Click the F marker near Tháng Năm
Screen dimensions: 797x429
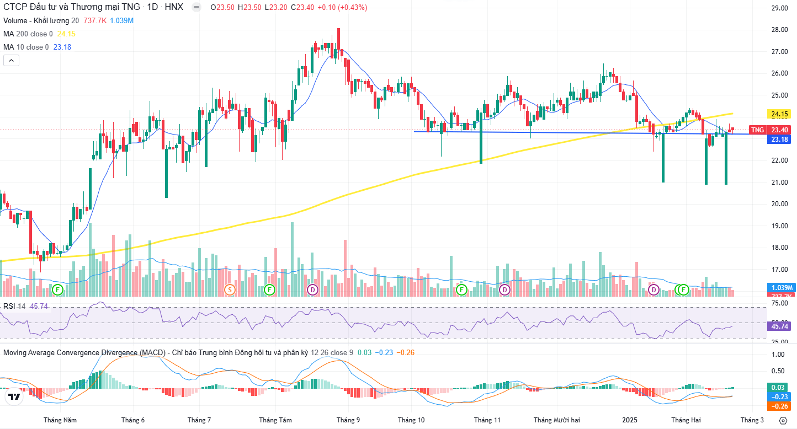click(x=57, y=289)
